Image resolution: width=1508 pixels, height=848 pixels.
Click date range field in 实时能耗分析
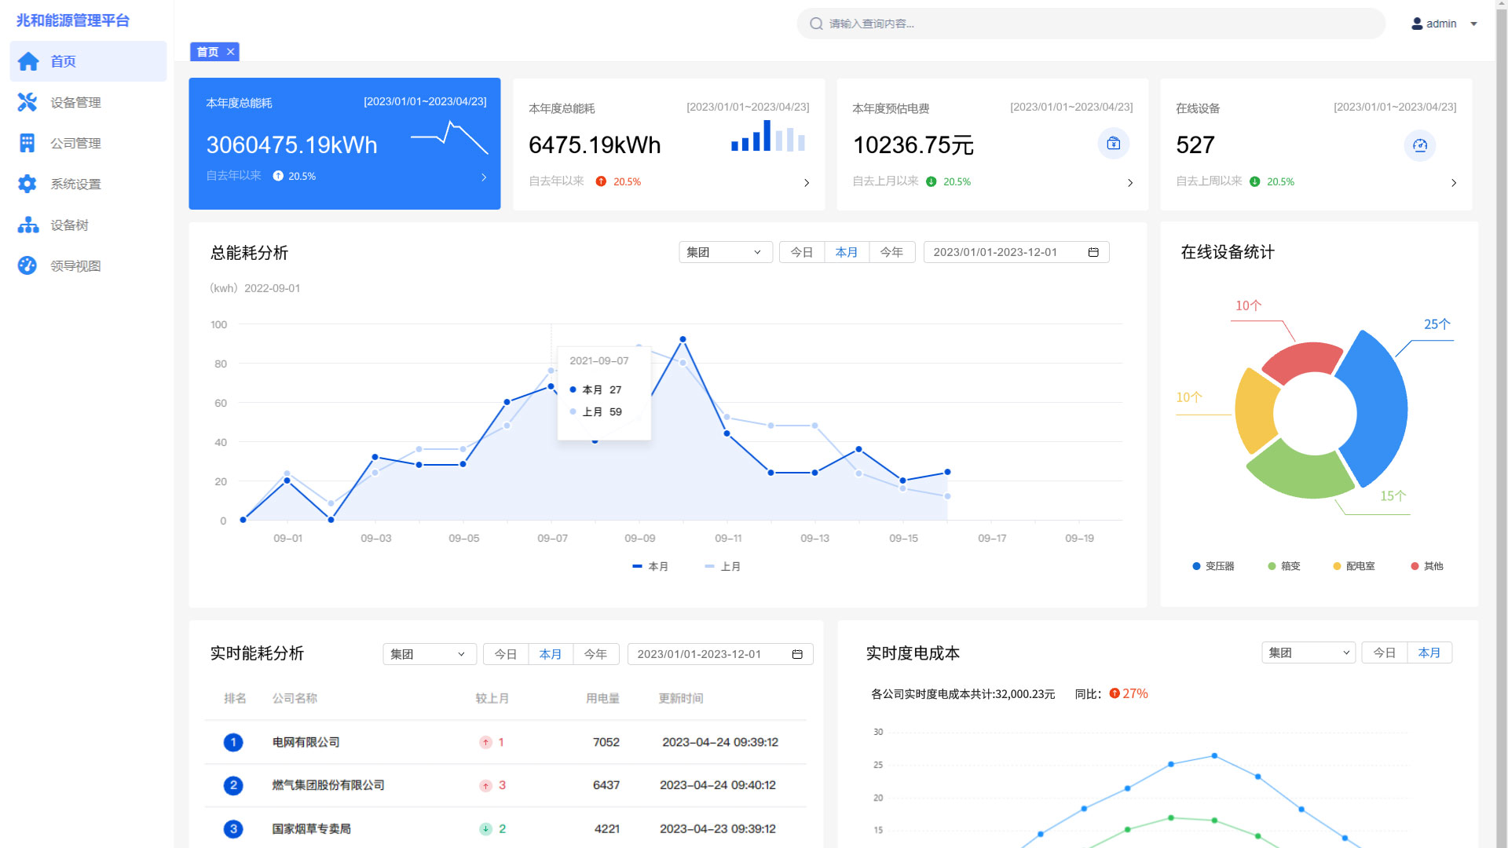720,654
